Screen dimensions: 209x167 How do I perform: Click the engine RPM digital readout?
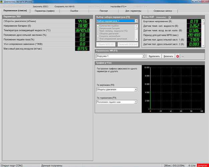tap(82, 21)
